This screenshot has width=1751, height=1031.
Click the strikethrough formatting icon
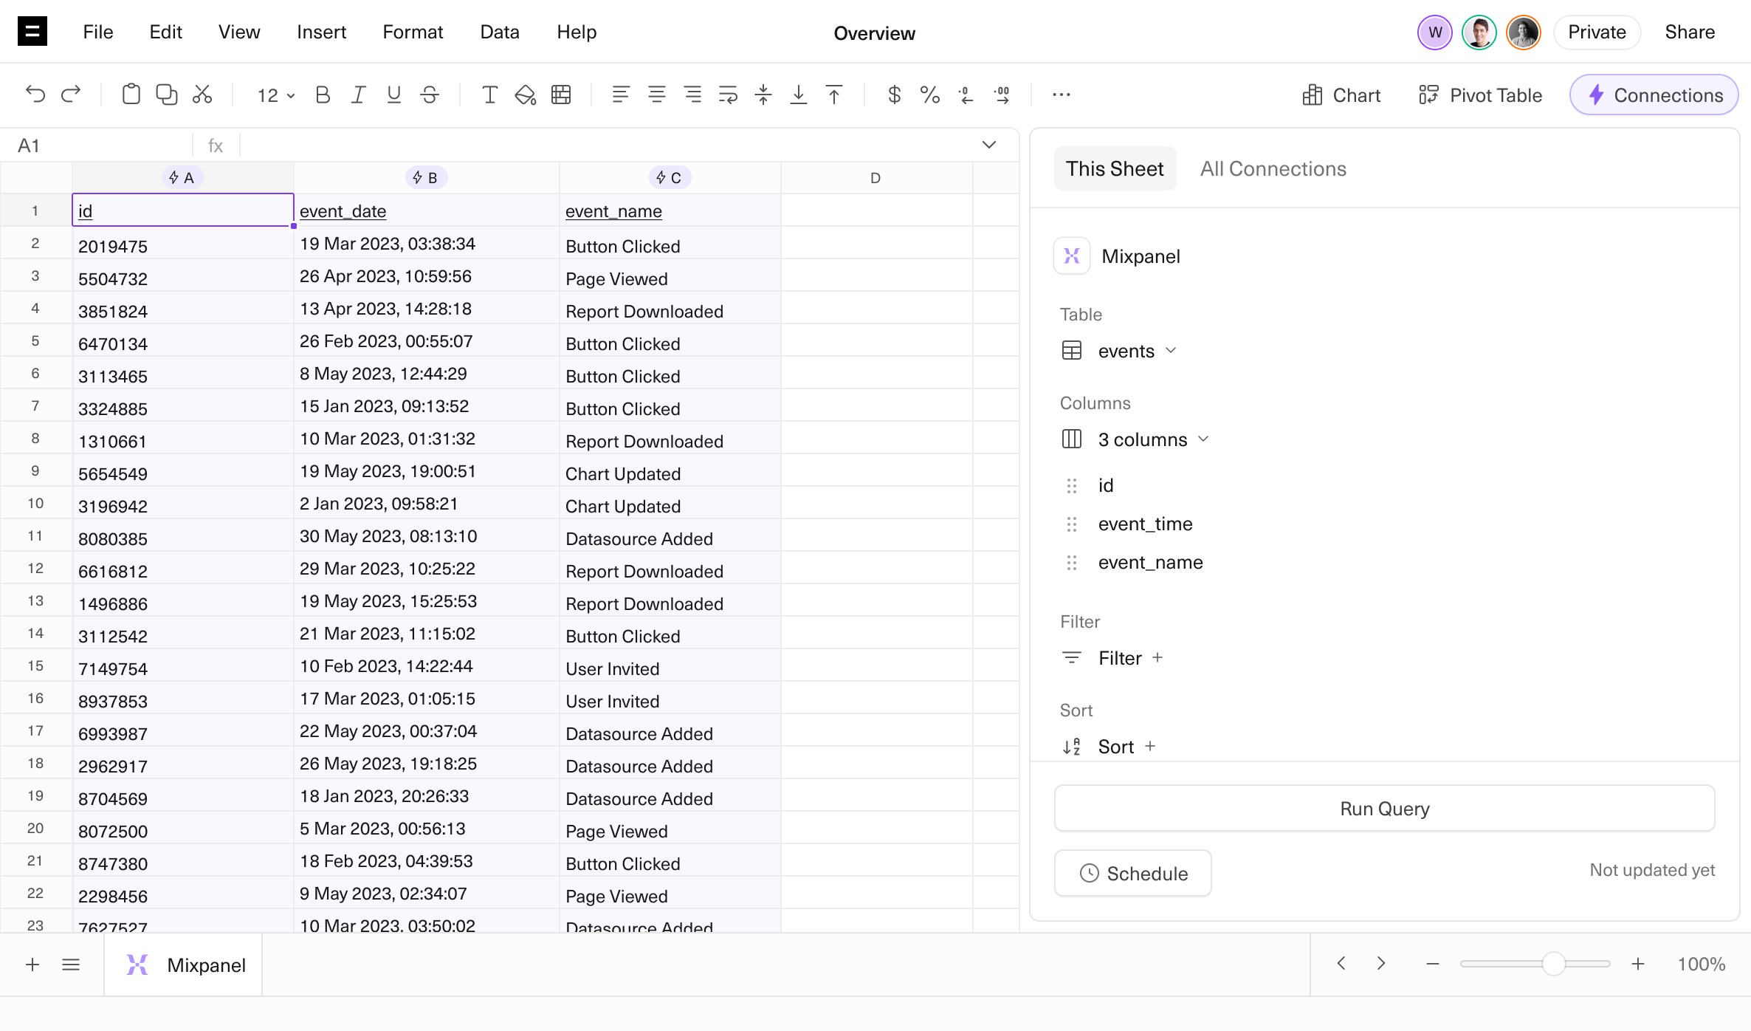(x=430, y=95)
